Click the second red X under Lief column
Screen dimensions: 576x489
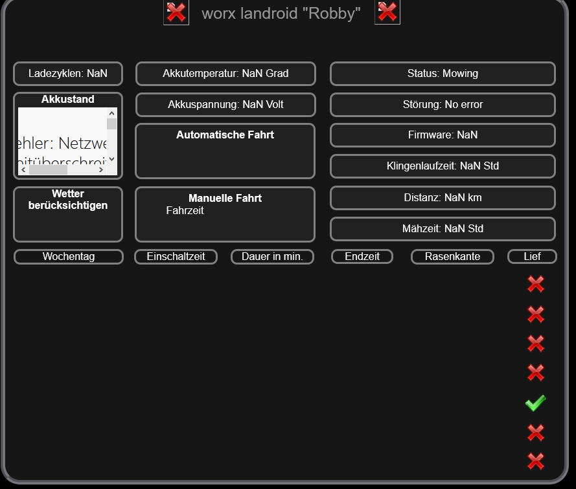[x=536, y=314]
